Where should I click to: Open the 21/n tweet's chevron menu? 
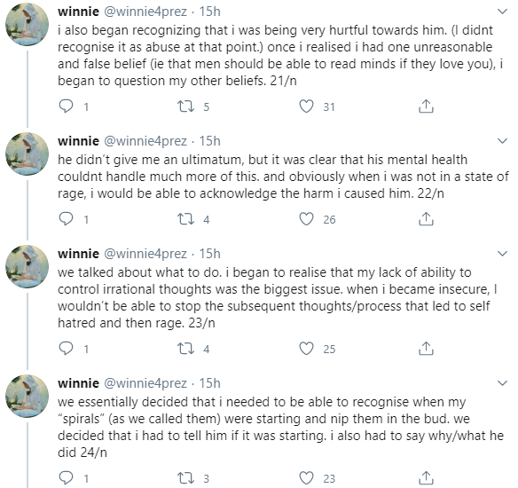[x=502, y=12]
